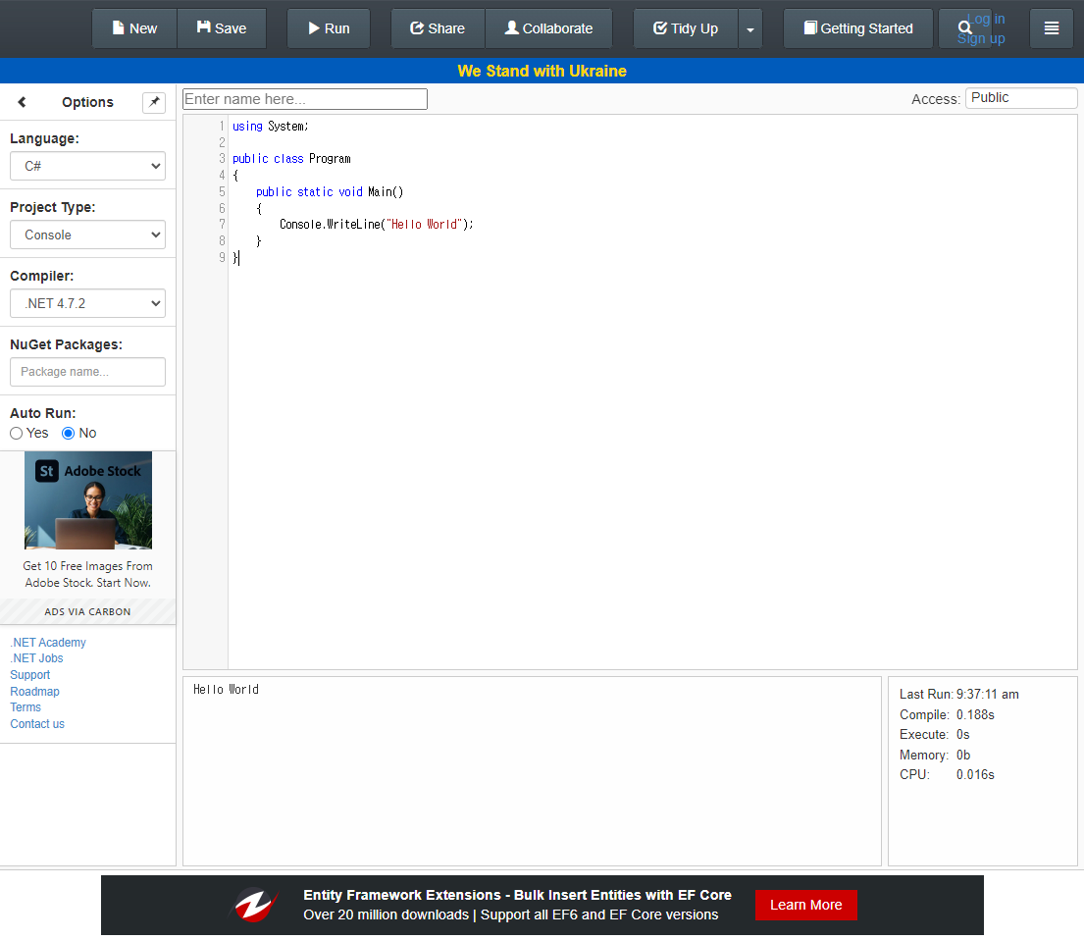This screenshot has width=1084, height=940.
Task: Pin the Options panel with pin icon
Action: [x=154, y=102]
